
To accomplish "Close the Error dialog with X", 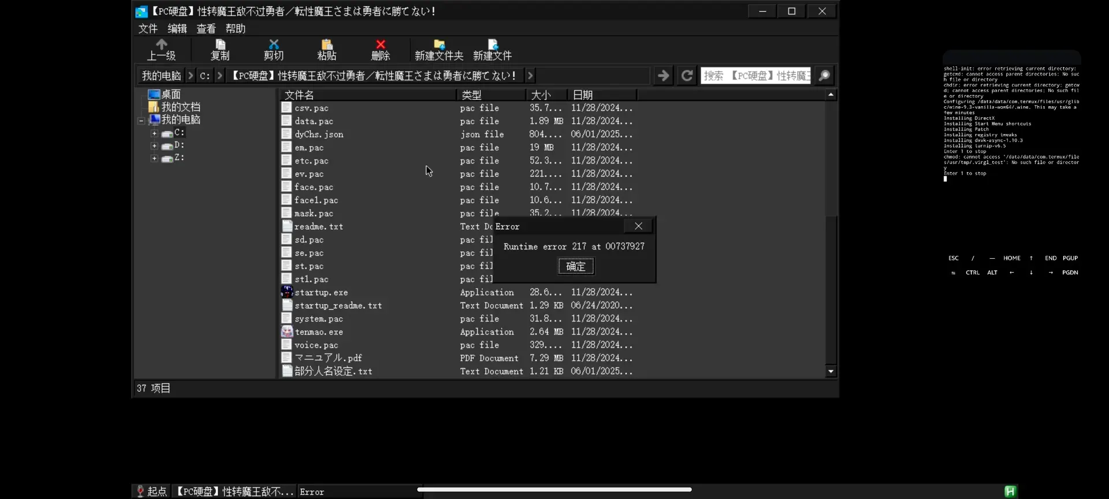I will (638, 226).
